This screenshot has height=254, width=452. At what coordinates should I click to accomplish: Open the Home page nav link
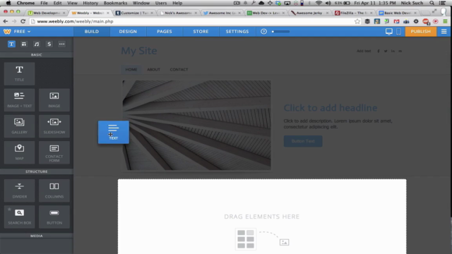(131, 69)
